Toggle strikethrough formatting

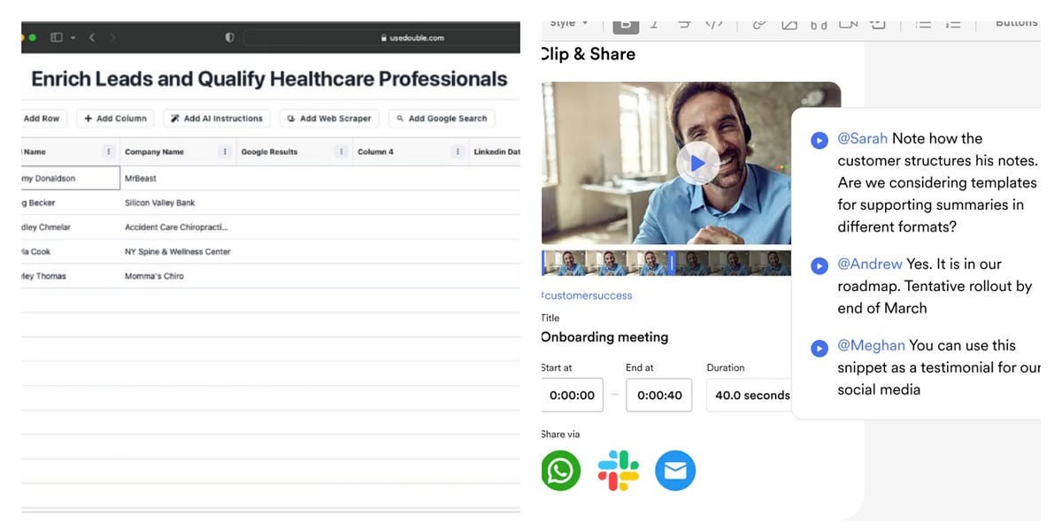(x=684, y=24)
